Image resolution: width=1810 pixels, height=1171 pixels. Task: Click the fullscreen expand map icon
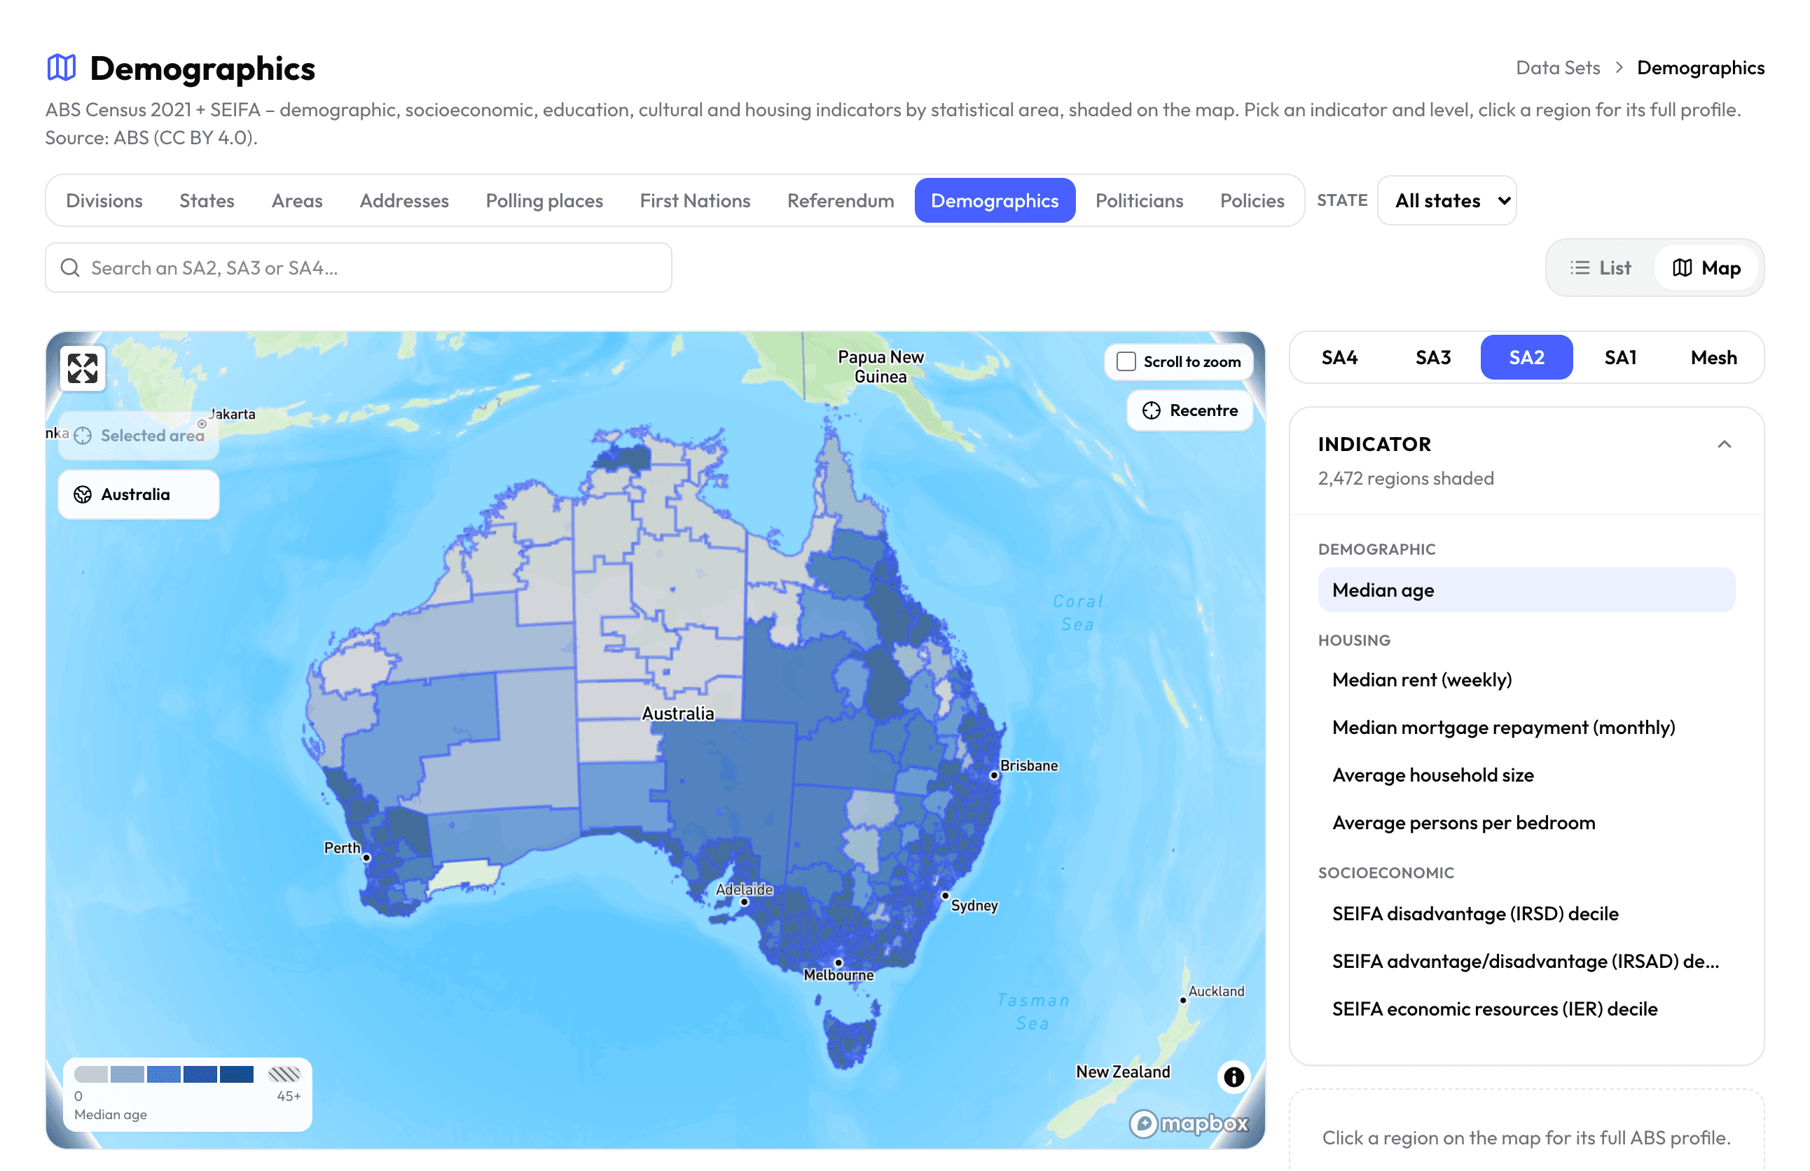(x=82, y=369)
